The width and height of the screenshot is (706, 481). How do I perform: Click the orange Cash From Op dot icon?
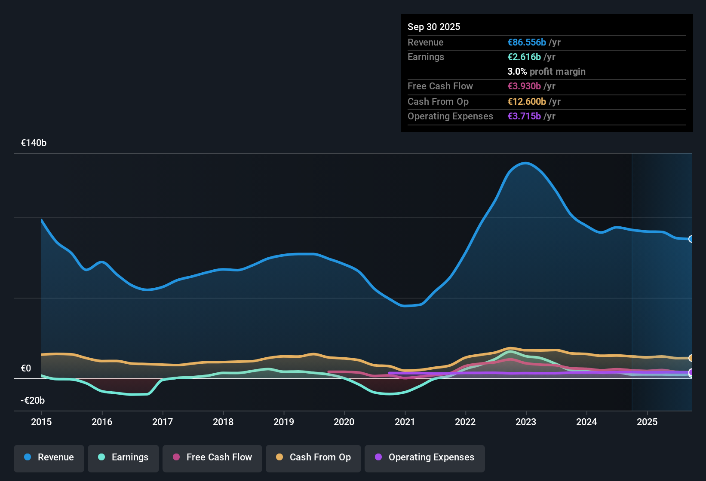pos(279,457)
